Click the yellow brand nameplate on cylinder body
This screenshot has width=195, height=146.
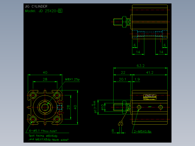[x=150, y=97]
